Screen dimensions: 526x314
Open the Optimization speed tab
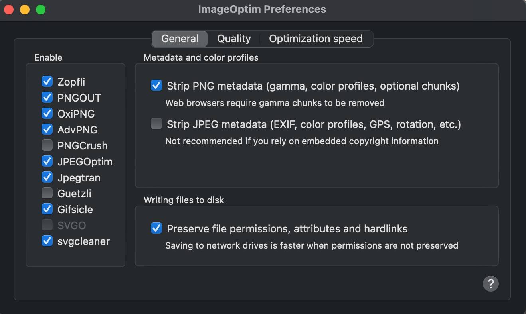pyautogui.click(x=316, y=39)
